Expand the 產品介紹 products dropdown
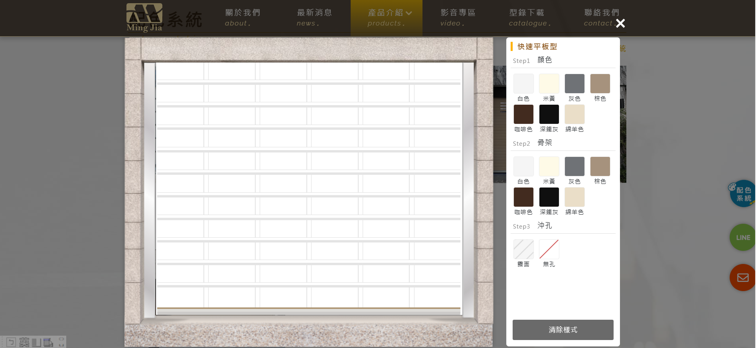The width and height of the screenshot is (756, 348). click(386, 18)
